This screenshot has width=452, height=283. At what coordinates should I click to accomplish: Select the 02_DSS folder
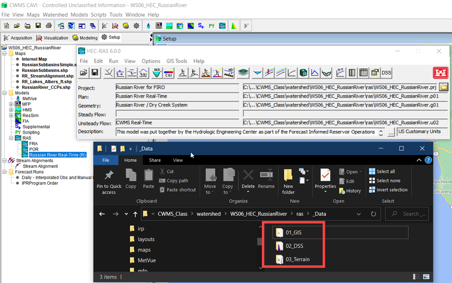point(290,246)
